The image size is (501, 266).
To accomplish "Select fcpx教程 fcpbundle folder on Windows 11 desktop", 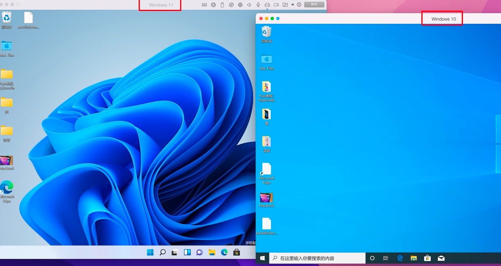I will pos(7,79).
